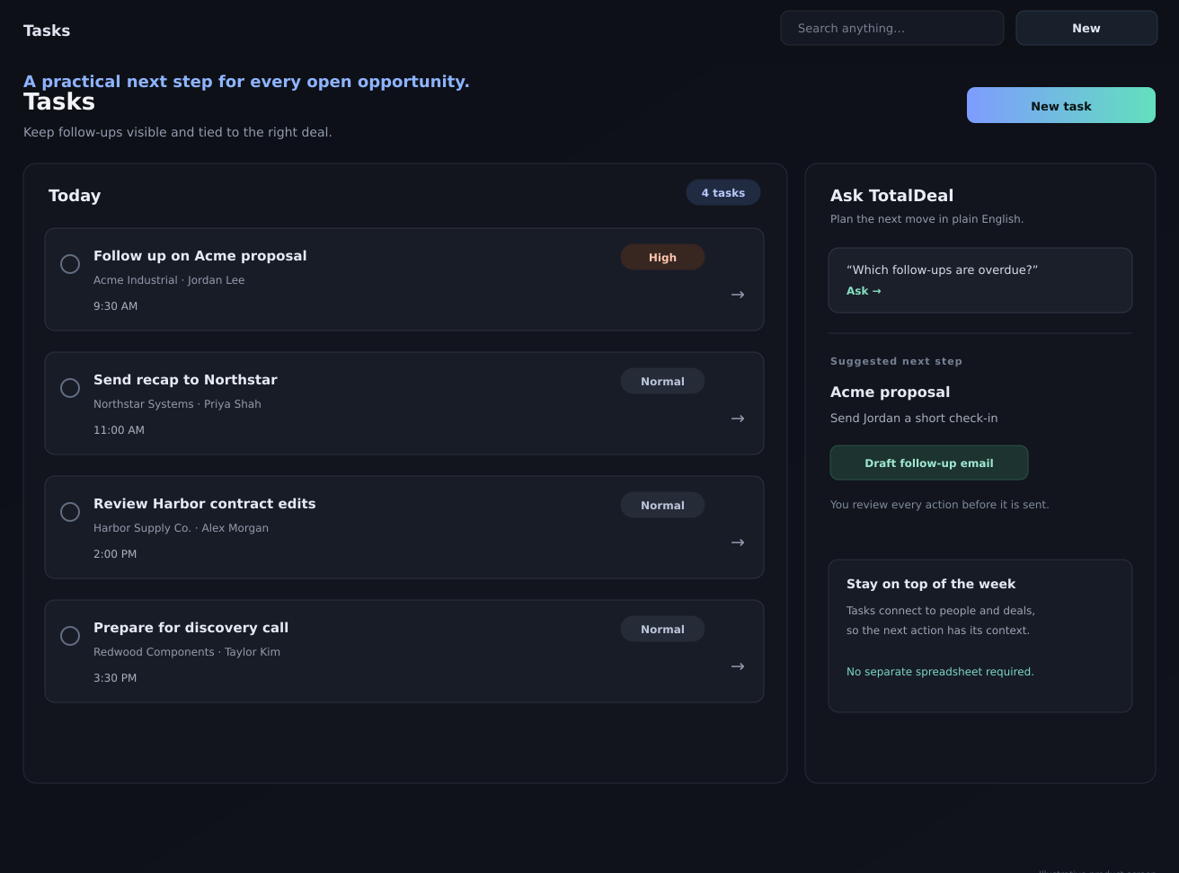Click the 3:30 PM time

click(115, 678)
